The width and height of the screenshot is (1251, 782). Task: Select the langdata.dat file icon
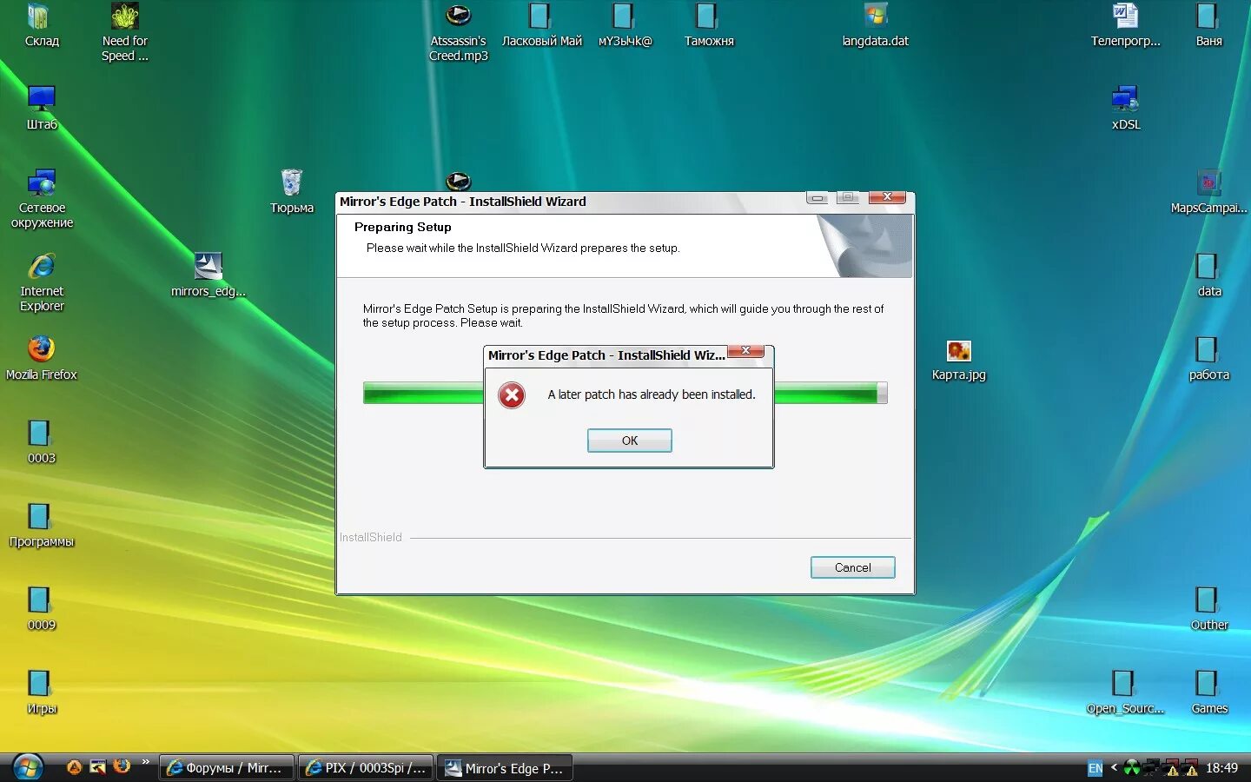(875, 25)
